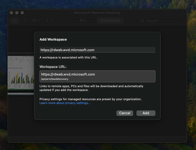Image resolution: width=196 pixels, height=150 pixels.
Task: Click the 'Workspace URL:' label
Action: 53,67
